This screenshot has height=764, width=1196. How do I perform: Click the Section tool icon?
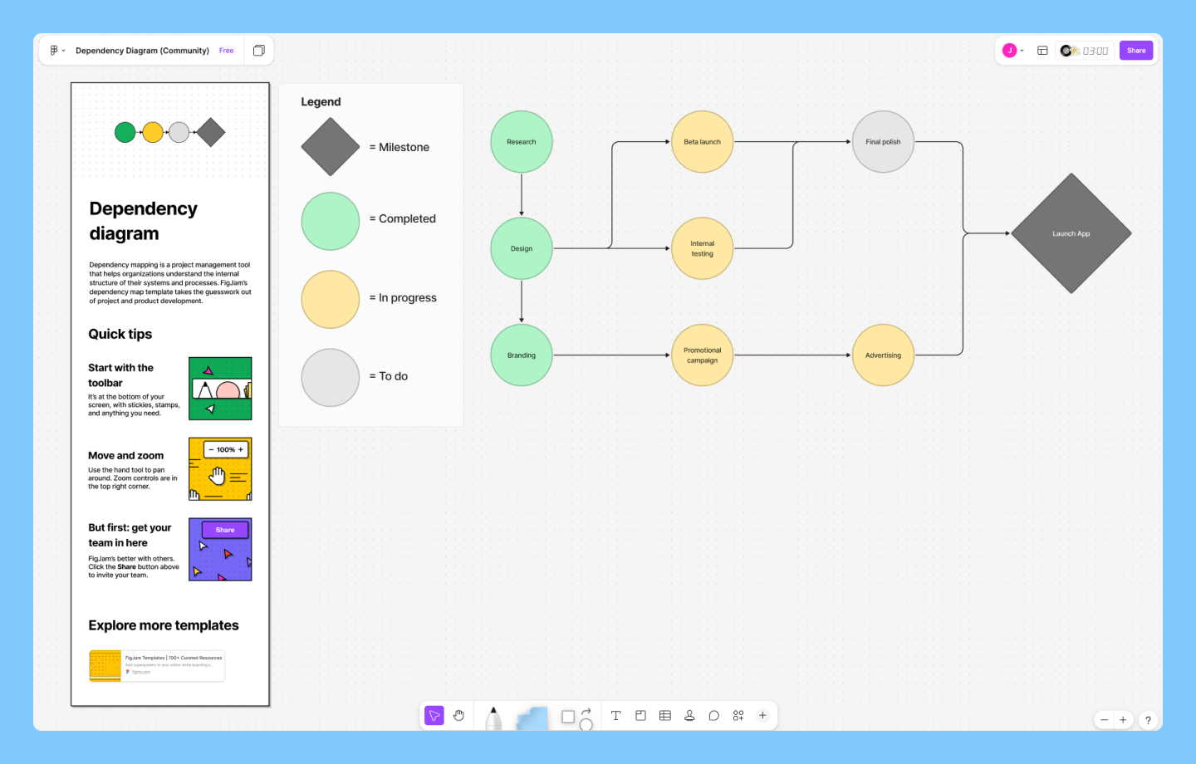pos(640,715)
